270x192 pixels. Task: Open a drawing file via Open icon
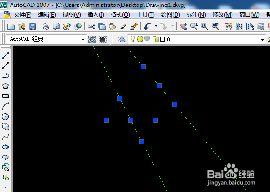[22, 26]
